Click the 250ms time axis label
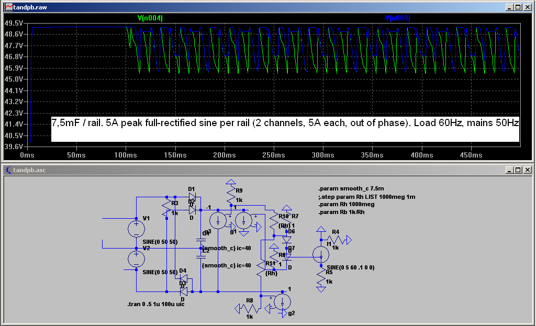The width and height of the screenshot is (536, 326). click(273, 155)
